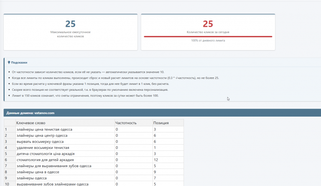Click the Данные домена: vatanov.com header bar
This screenshot has height=186, width=321.
162,113
